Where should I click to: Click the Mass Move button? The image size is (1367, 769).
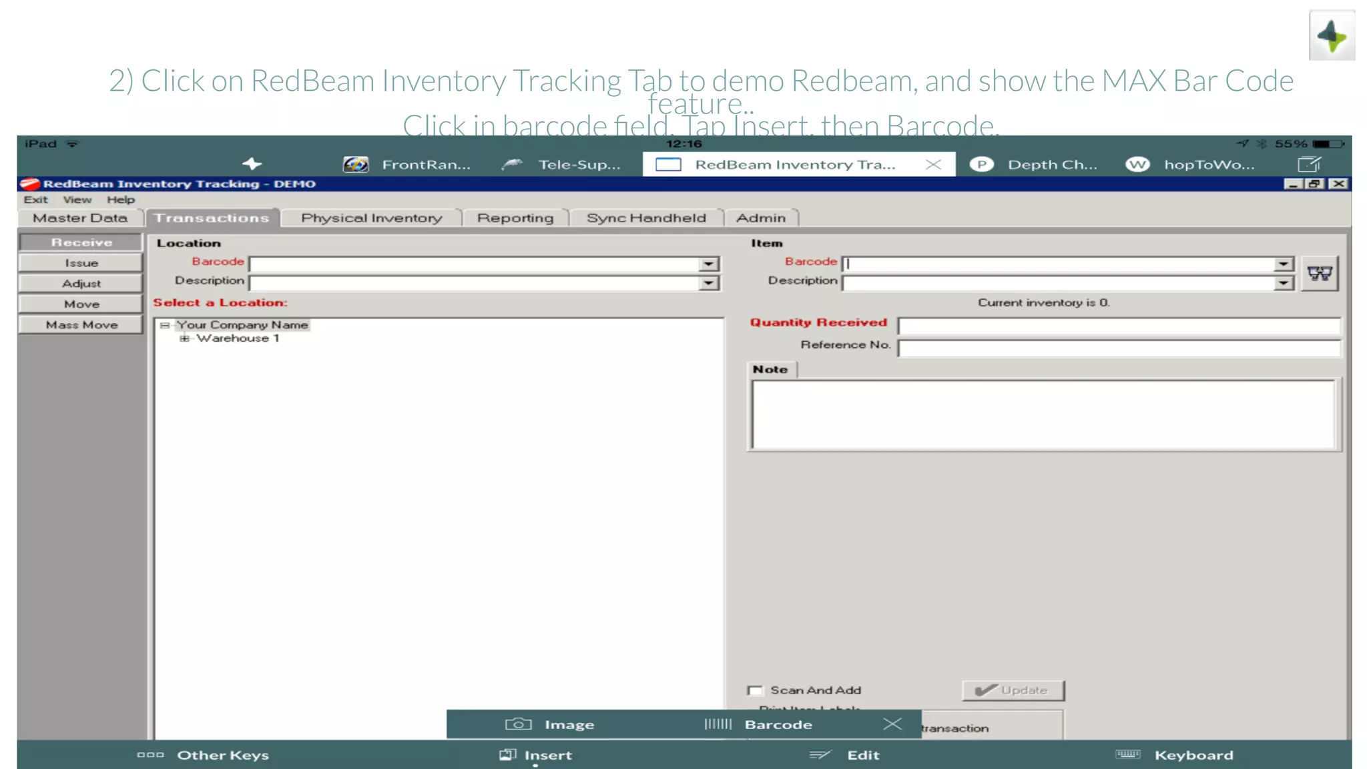point(81,324)
